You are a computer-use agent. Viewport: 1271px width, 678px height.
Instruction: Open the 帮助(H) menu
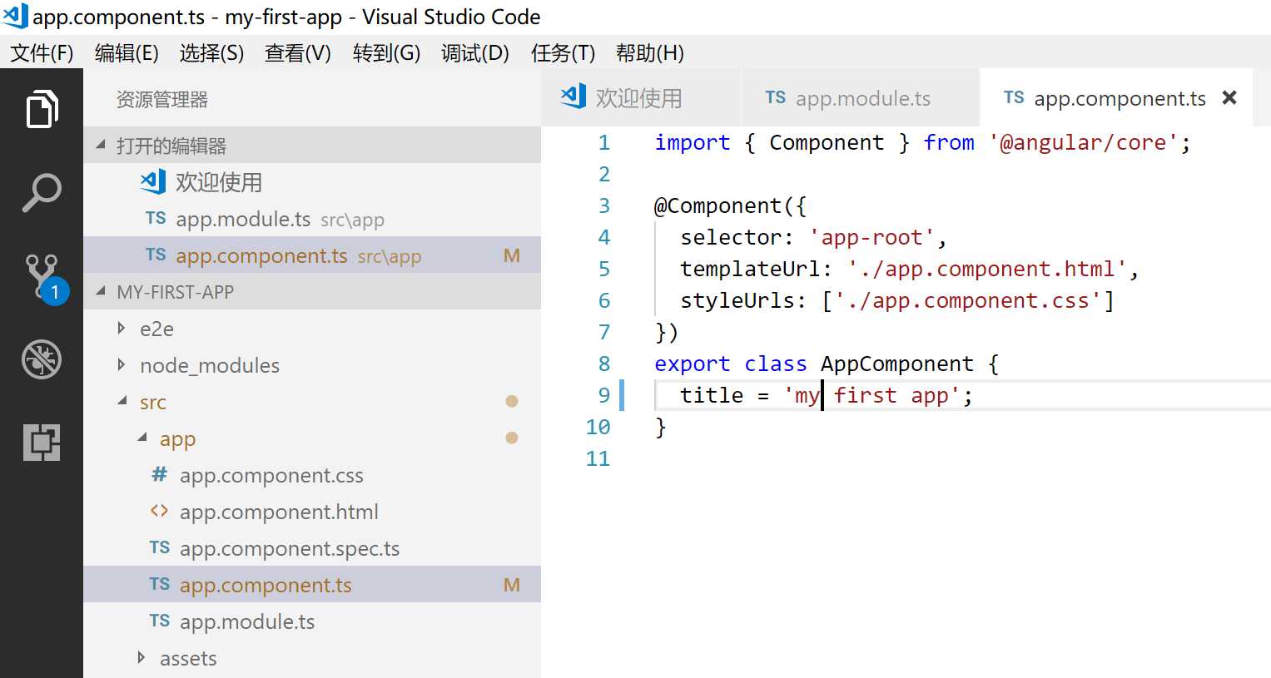pyautogui.click(x=650, y=53)
